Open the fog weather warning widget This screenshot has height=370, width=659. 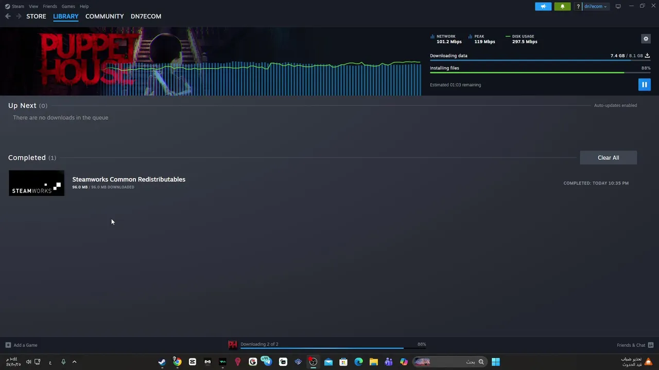click(637, 362)
